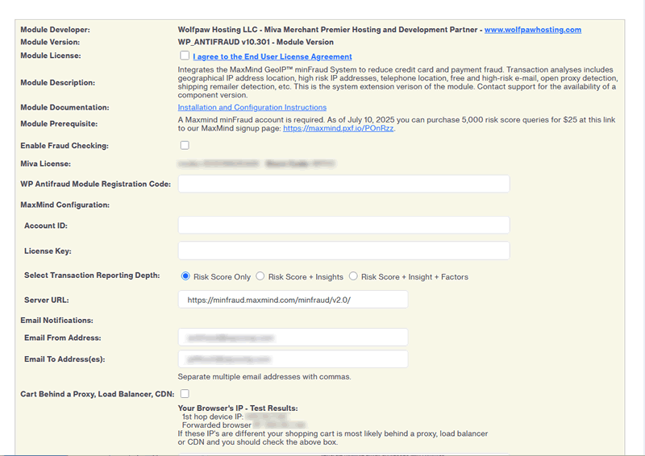The height and width of the screenshot is (456, 645).
Task: Click 'Your Browser's IP - Test Results:' heading
Action: point(238,408)
